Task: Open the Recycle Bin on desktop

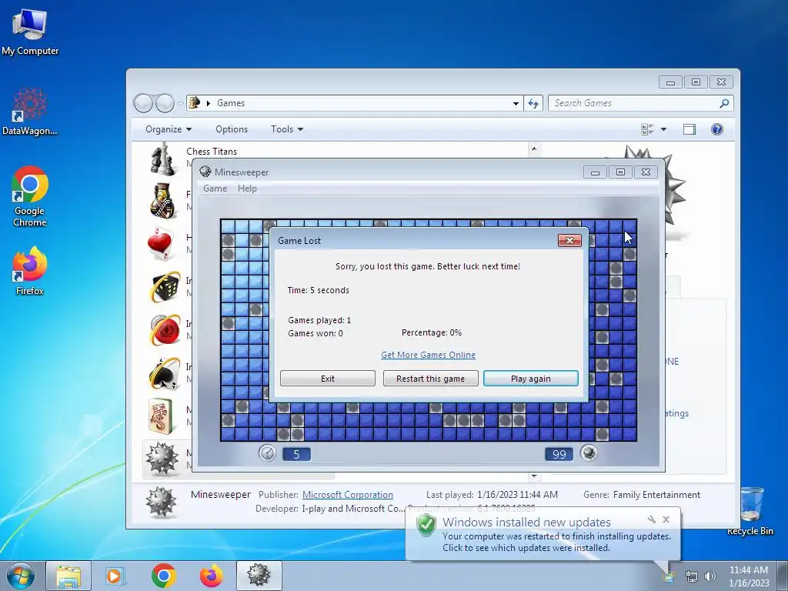Action: coord(750,511)
